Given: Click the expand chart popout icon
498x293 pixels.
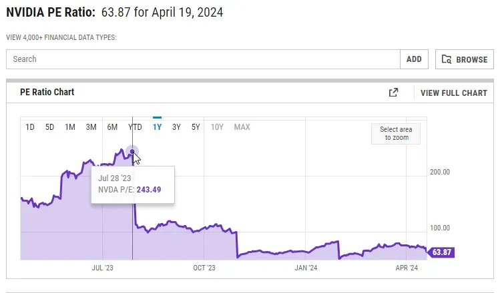Looking at the screenshot, I should pyautogui.click(x=393, y=93).
